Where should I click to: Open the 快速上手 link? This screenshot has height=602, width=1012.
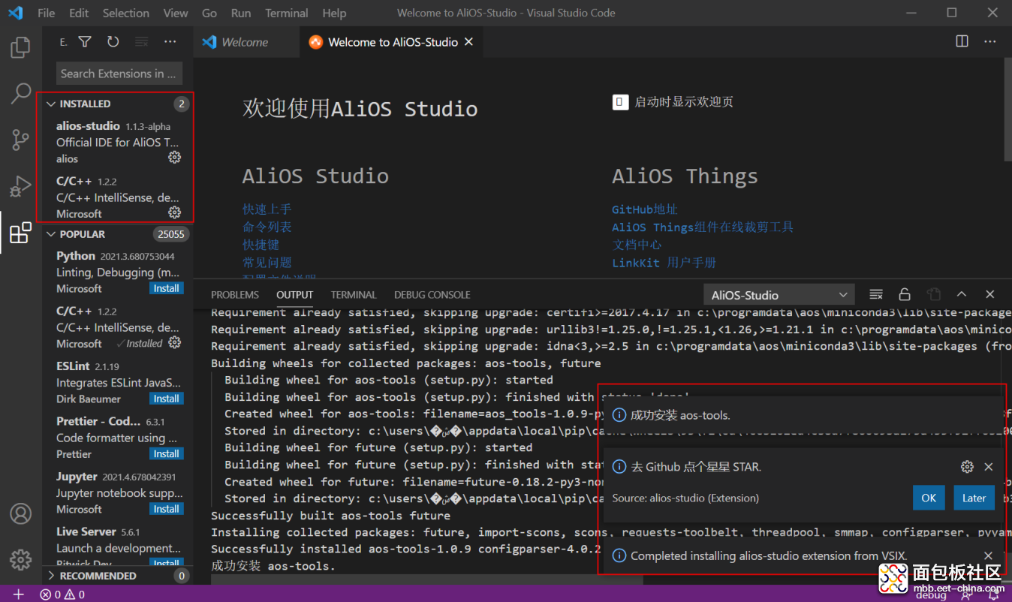(267, 209)
